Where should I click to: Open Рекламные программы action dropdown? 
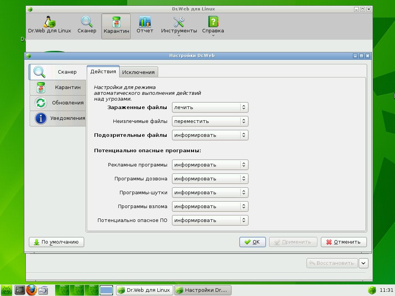210,165
